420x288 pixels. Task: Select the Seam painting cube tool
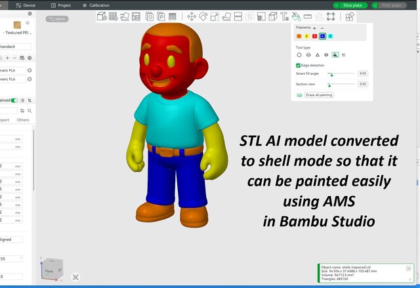click(273, 16)
